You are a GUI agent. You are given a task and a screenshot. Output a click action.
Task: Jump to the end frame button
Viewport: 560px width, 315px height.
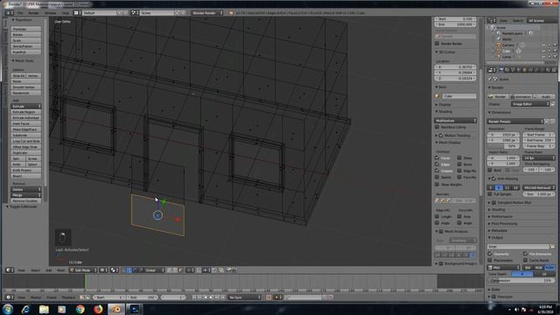[223, 297]
